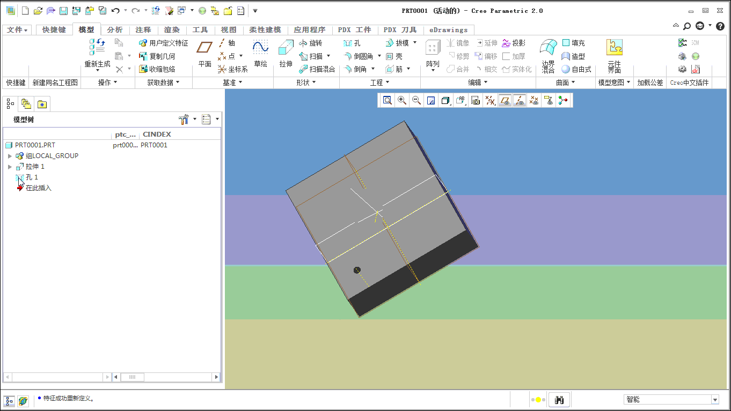Click the 加载公差 button
This screenshot has height=411, width=731.
click(650, 83)
